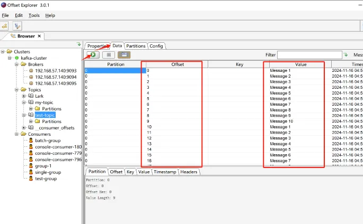Select the lower Key detail tab
Image resolution: width=363 pixels, height=224 pixels.
tap(130, 172)
